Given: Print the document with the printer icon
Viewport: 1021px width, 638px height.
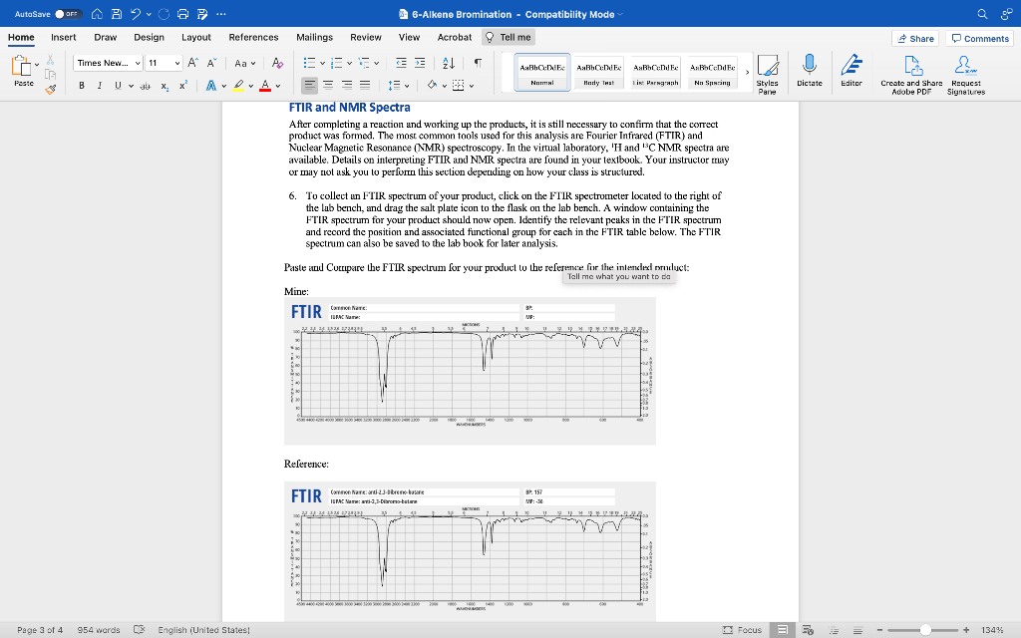Looking at the screenshot, I should 183,14.
